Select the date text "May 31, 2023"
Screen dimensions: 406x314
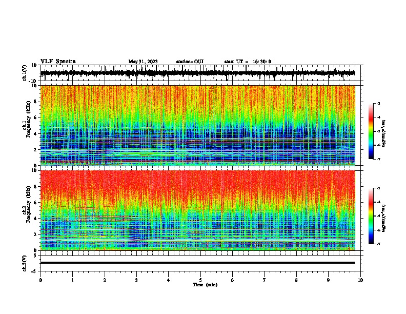(143, 62)
